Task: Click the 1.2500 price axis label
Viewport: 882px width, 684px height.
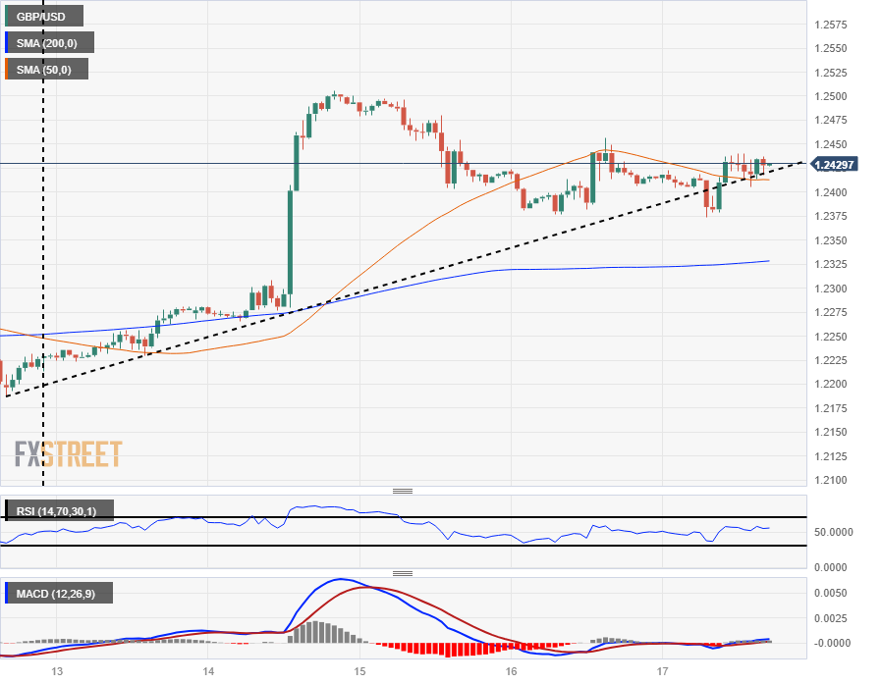Action: click(831, 96)
